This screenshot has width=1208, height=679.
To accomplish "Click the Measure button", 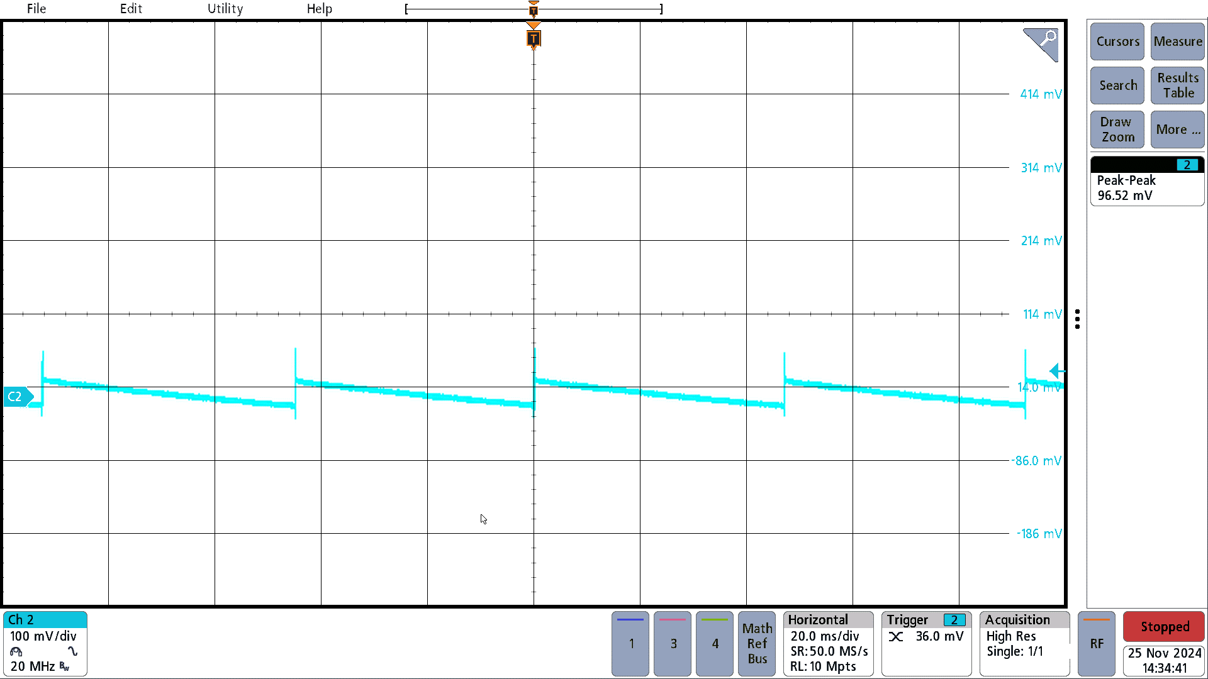I will 1178,41.
